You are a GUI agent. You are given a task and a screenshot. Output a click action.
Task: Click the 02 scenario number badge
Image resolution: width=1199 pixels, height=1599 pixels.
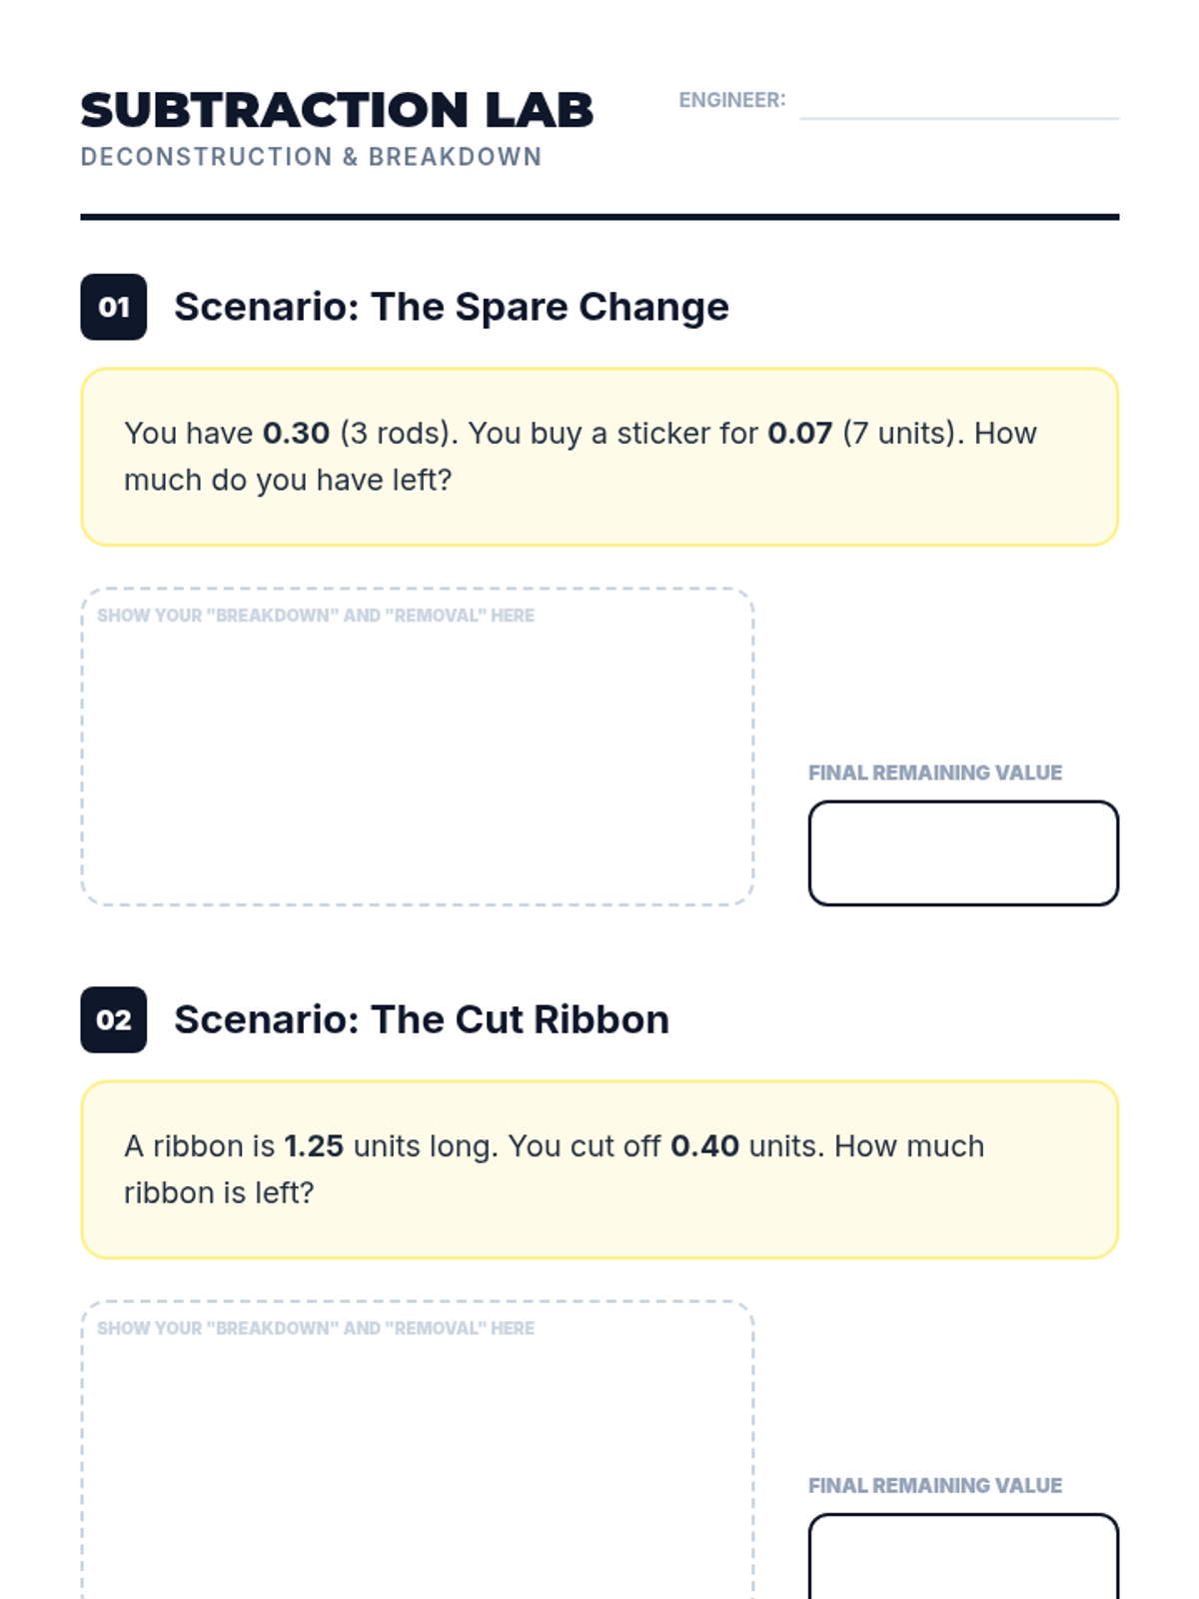(x=114, y=1019)
